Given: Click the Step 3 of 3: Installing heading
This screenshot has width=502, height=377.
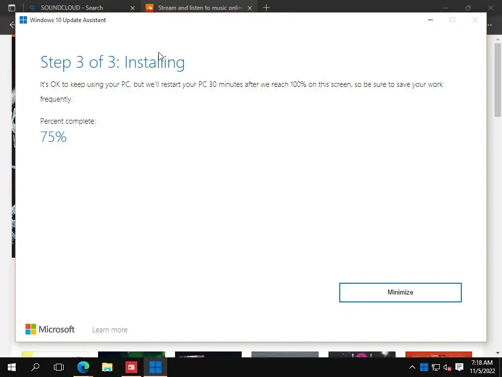Looking at the screenshot, I should coord(112,62).
